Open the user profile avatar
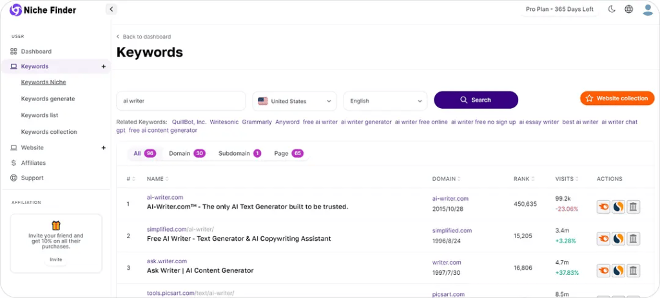The image size is (660, 298). click(x=648, y=10)
